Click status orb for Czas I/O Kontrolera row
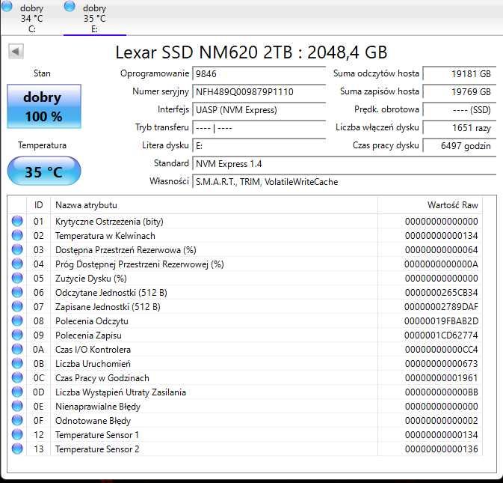 tap(17, 349)
